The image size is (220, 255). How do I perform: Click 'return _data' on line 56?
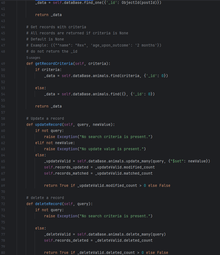[48, 106]
